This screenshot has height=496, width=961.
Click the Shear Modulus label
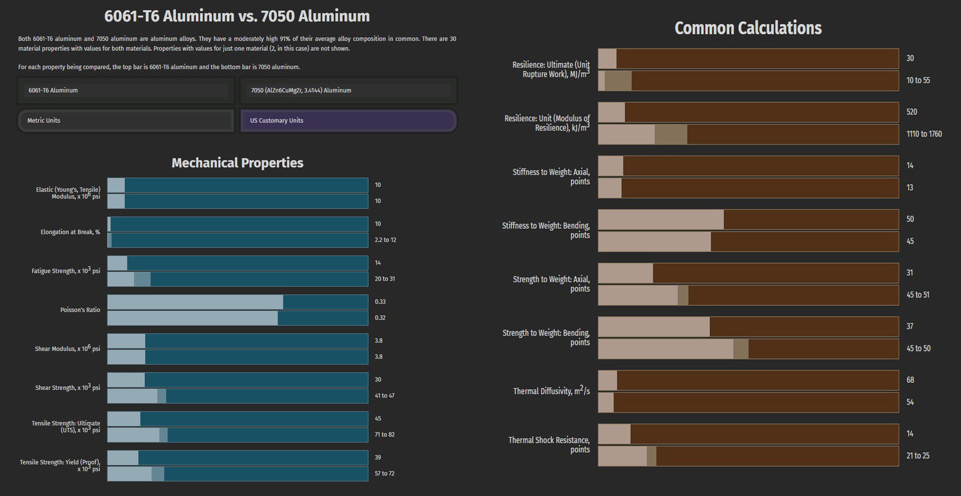click(67, 348)
